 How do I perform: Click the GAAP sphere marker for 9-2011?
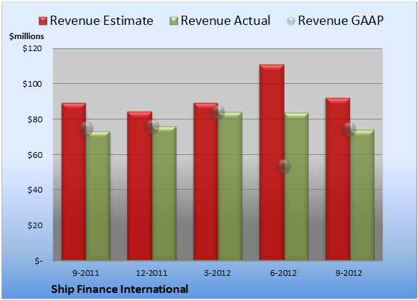click(86, 129)
